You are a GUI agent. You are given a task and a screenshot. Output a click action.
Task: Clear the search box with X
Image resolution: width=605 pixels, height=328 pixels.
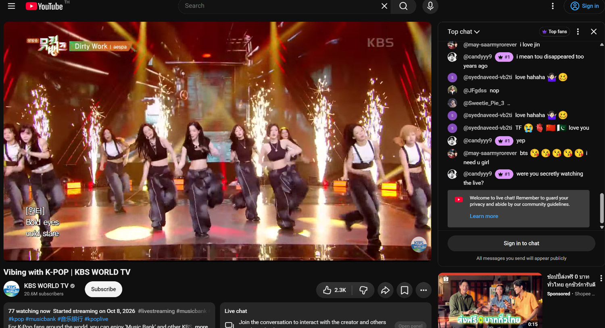(x=384, y=6)
